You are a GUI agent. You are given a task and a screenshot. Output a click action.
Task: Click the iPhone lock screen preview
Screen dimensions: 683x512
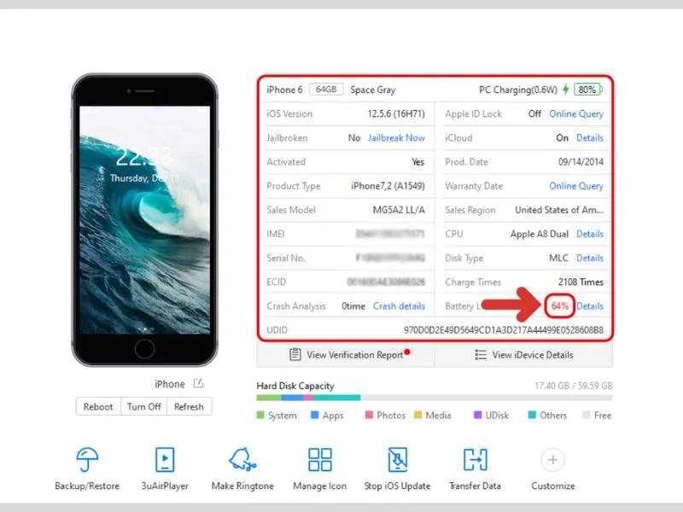click(144, 220)
